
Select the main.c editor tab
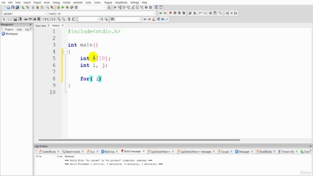pos(56,25)
